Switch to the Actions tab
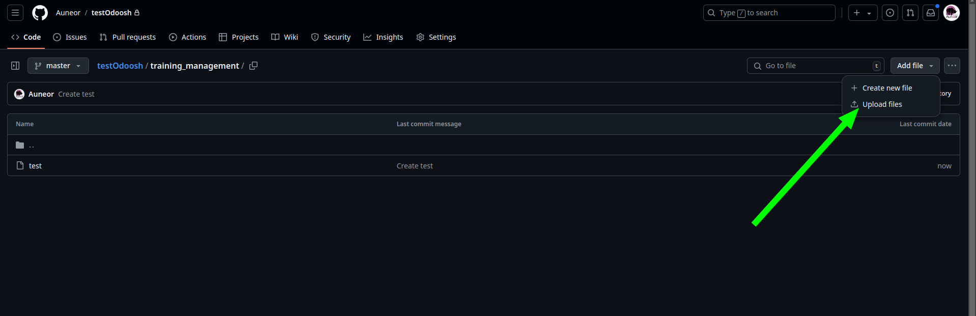Image resolution: width=976 pixels, height=316 pixels. point(188,37)
